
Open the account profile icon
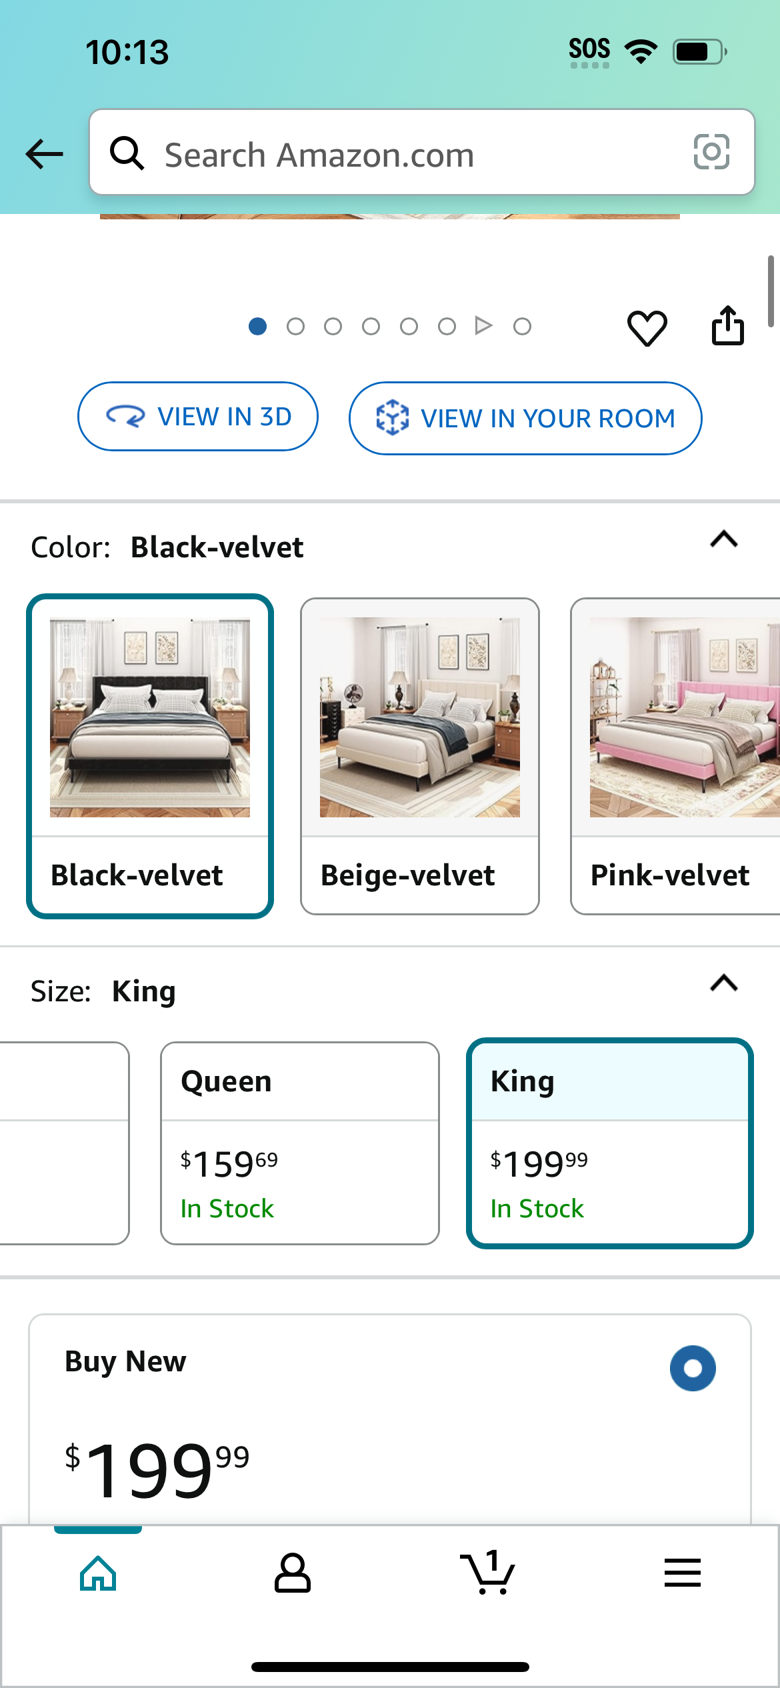pyautogui.click(x=293, y=1573)
